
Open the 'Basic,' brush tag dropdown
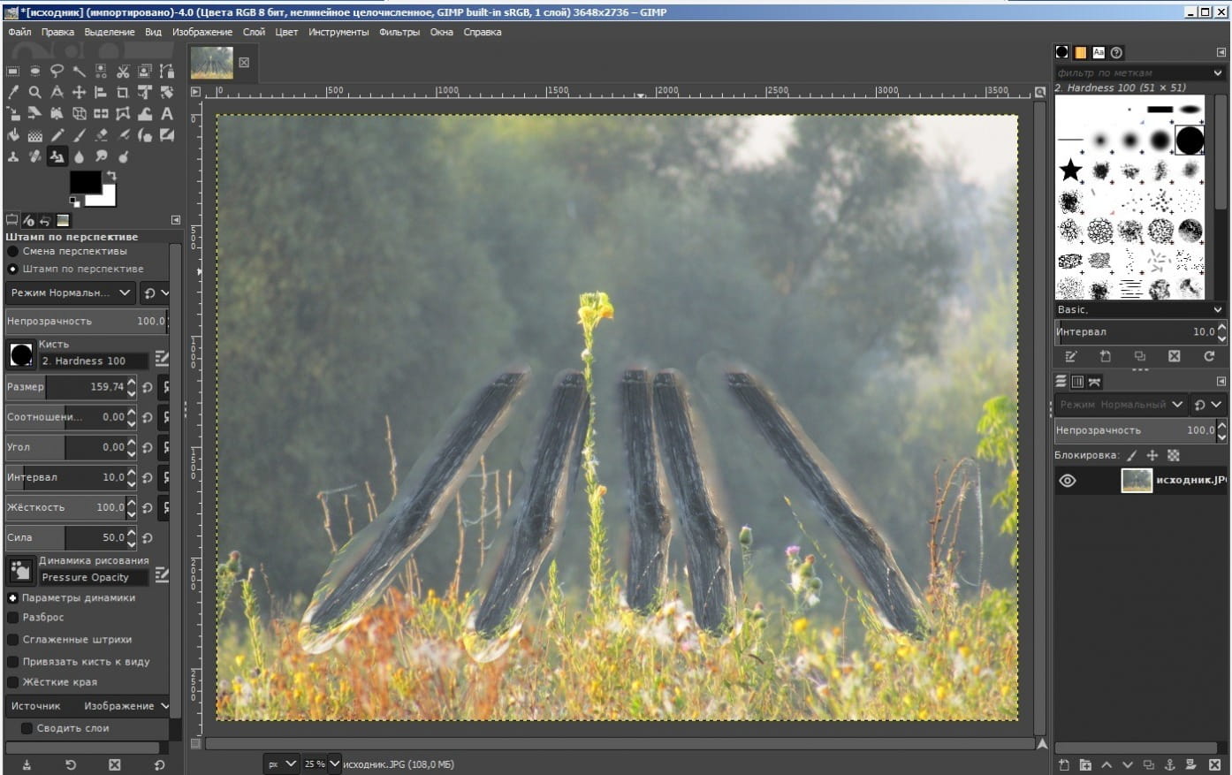1139,309
